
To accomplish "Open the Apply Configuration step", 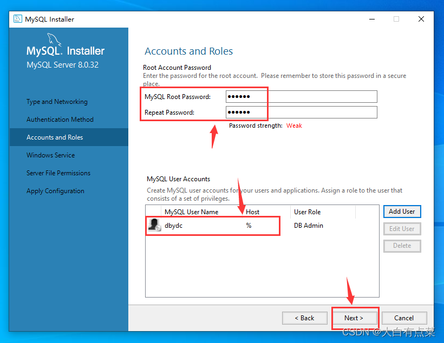I will tap(55, 191).
